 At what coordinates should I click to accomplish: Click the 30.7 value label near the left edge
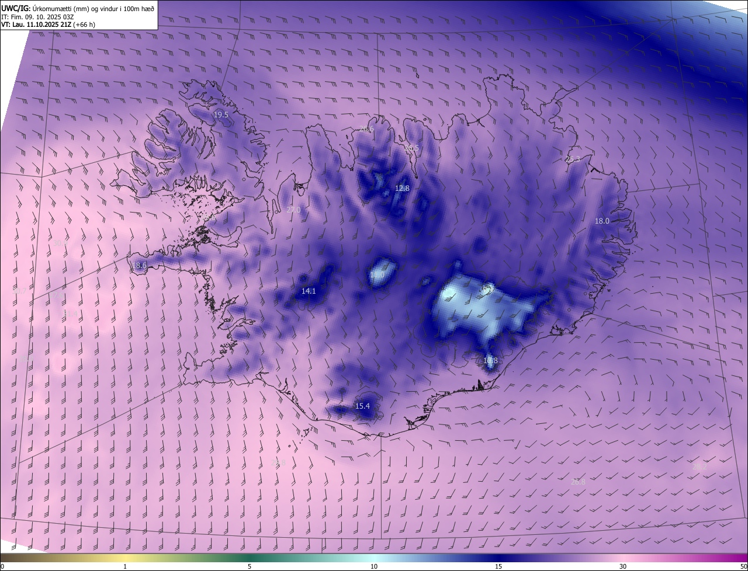tap(19, 291)
